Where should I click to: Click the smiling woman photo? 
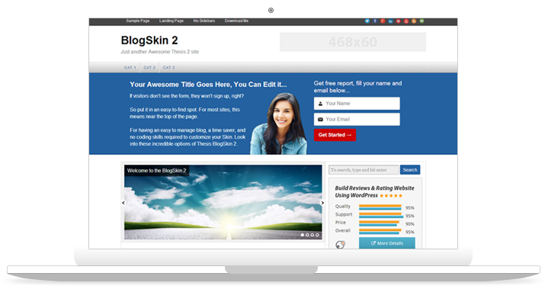[279, 124]
